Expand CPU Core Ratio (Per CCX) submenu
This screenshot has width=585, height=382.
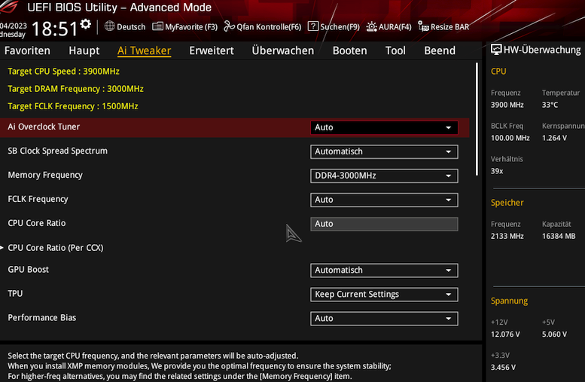(55, 248)
